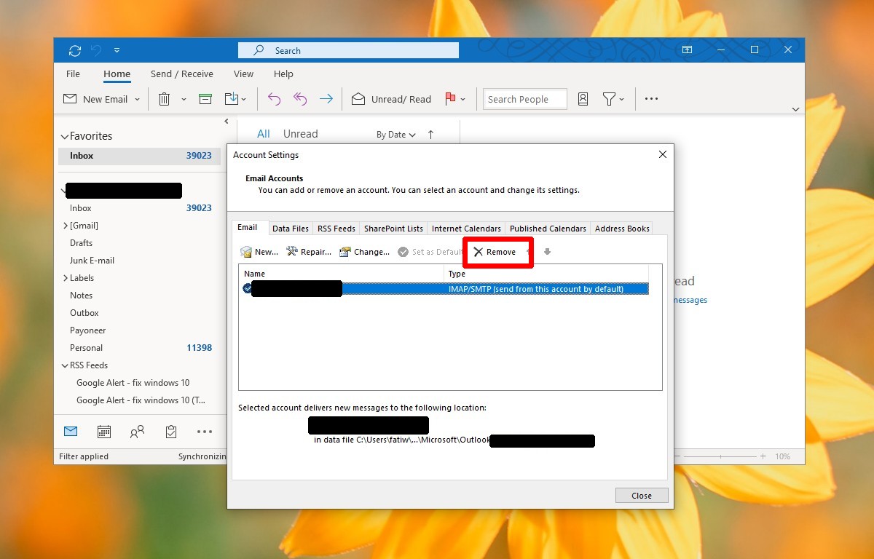
Task: Click the ribbon display options icon
Action: [687, 50]
